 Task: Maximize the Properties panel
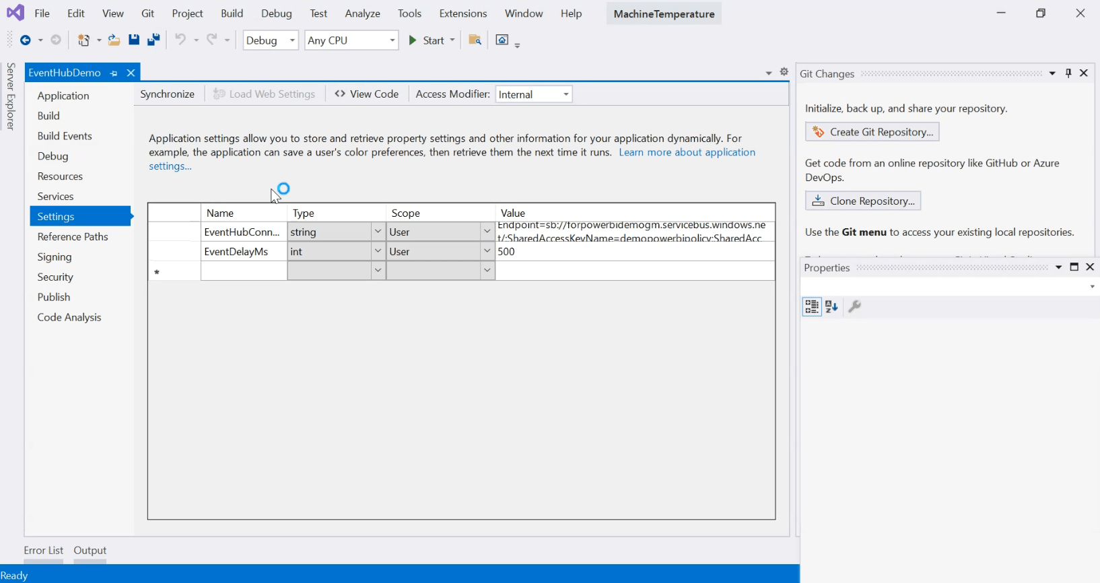(x=1074, y=267)
